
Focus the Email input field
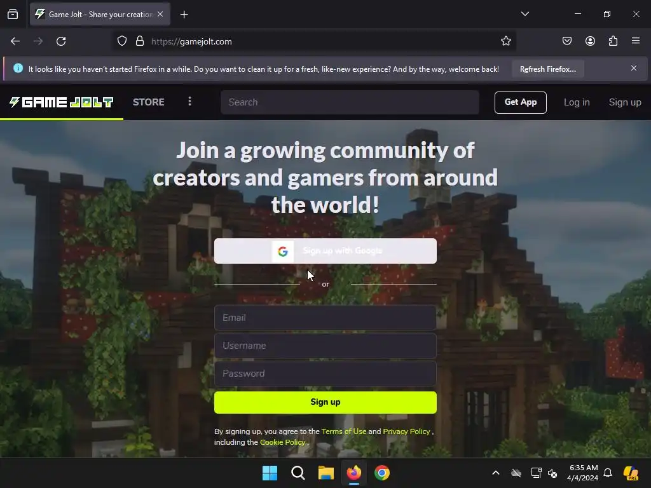[325, 318]
